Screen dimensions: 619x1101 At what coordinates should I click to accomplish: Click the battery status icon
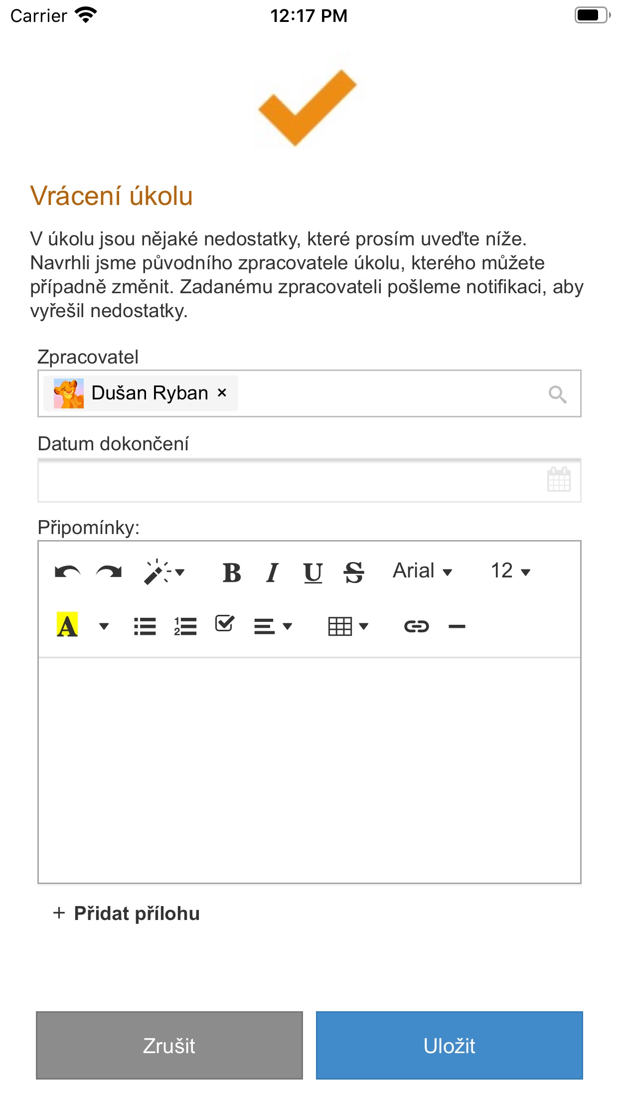593,15
